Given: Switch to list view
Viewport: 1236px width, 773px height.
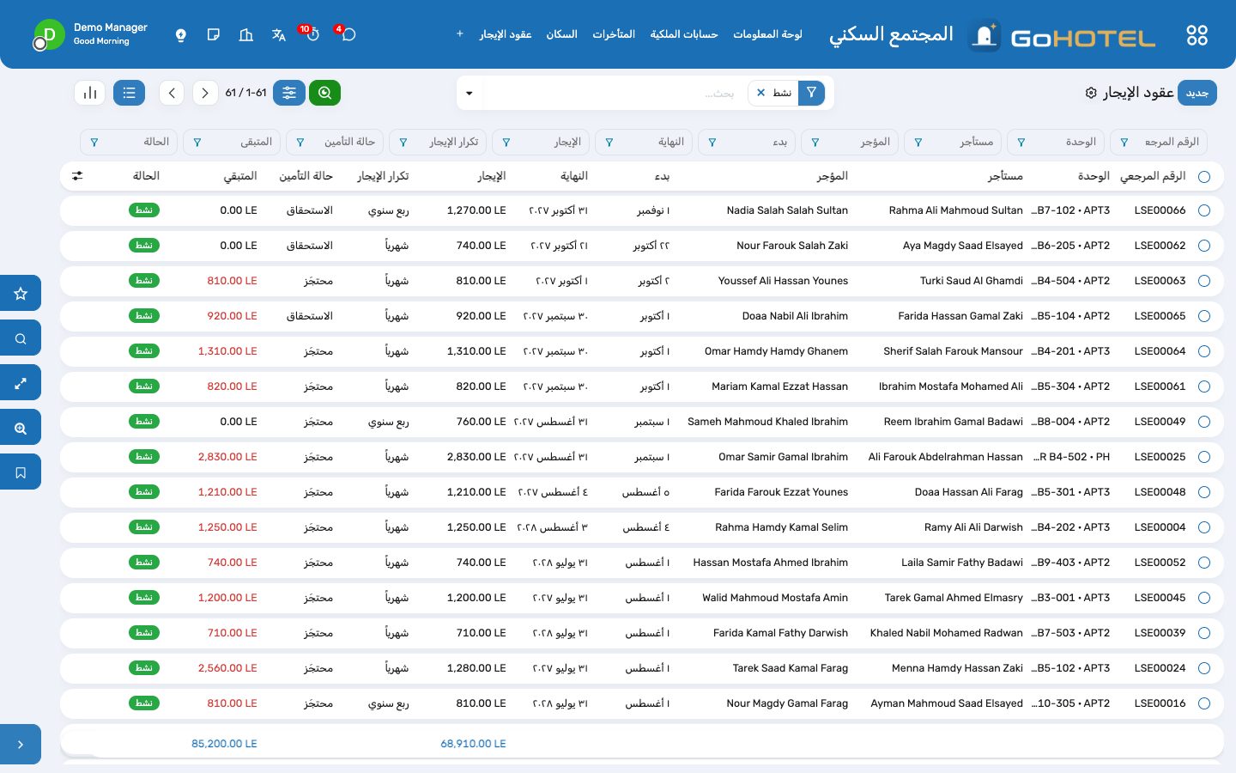Looking at the screenshot, I should tap(129, 93).
